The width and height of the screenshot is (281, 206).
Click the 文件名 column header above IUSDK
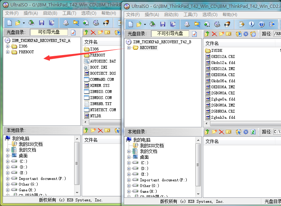pyautogui.click(x=212, y=43)
